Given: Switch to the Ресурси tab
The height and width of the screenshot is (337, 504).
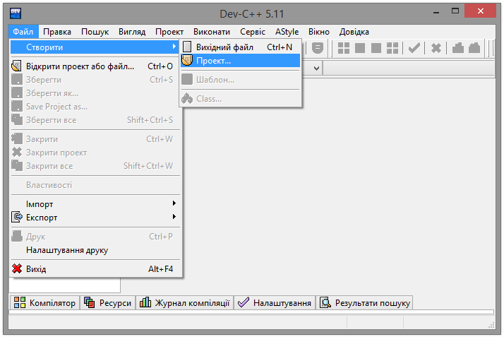Looking at the screenshot, I should (108, 303).
